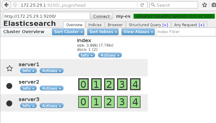Bookmark this page with the star icon

[x=205, y=5]
